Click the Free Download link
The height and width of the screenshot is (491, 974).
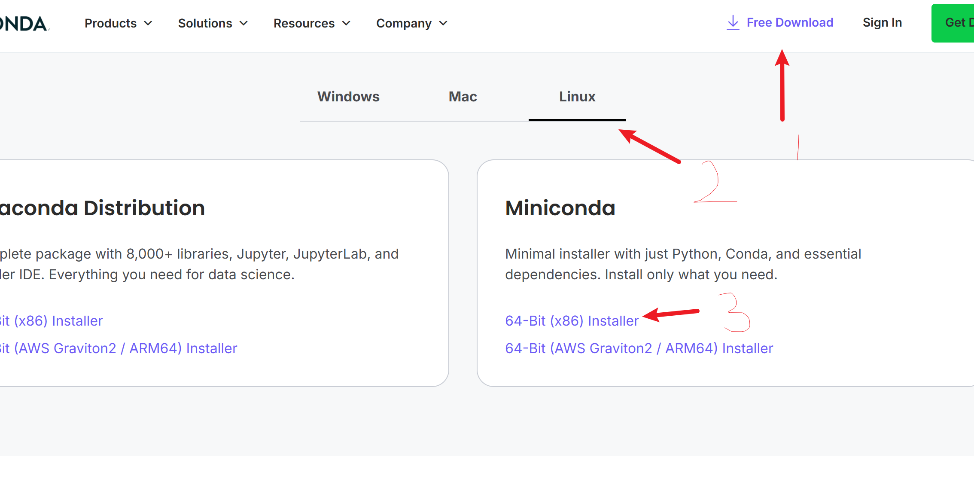(789, 22)
